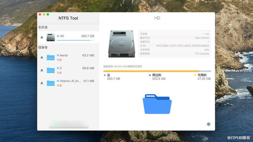Close the NTFS Tool window

pyautogui.click(x=40, y=14)
